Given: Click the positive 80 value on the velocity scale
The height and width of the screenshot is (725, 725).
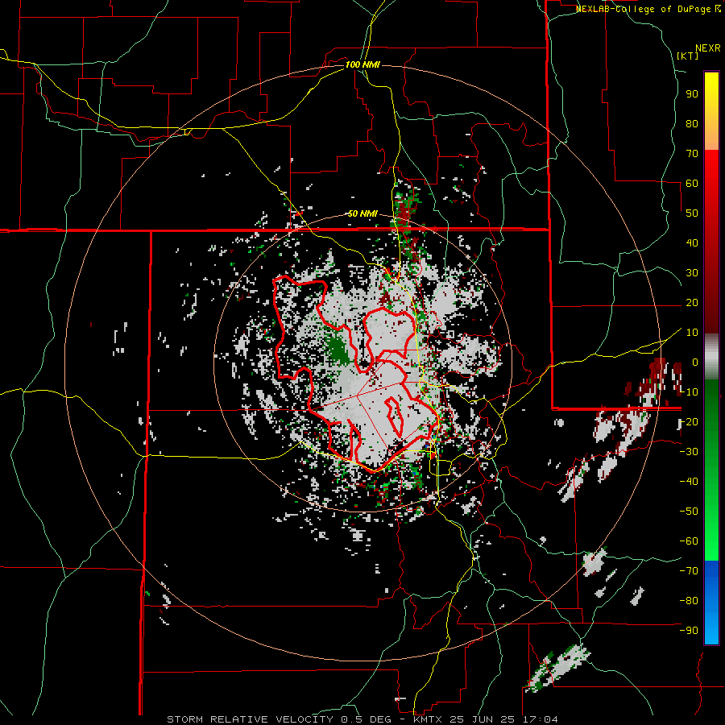Looking at the screenshot, I should [692, 123].
